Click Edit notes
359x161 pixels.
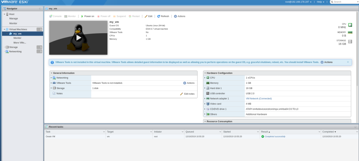(x=187, y=94)
